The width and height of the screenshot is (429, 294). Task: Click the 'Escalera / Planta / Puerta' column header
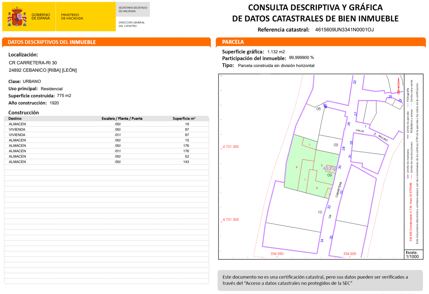[x=122, y=119]
